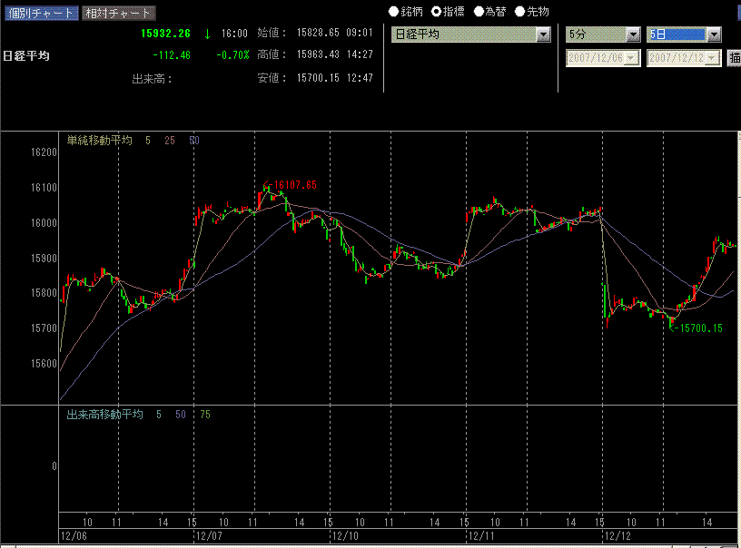Click the 12/10 date label on axis
This screenshot has height=548, width=741.
(344, 537)
